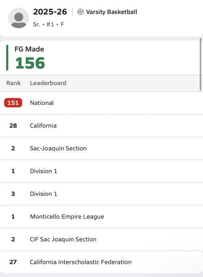Click the basketball icon next to Varsity Basketball
The image size is (203, 277).
(81, 12)
